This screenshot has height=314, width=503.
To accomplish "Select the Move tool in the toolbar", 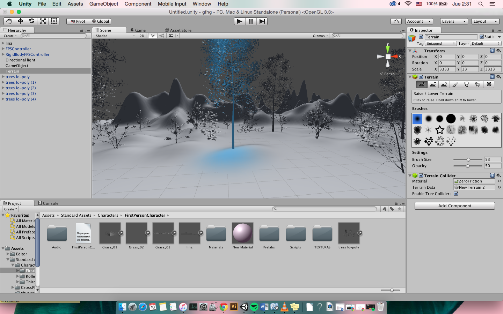I will pyautogui.click(x=20, y=21).
